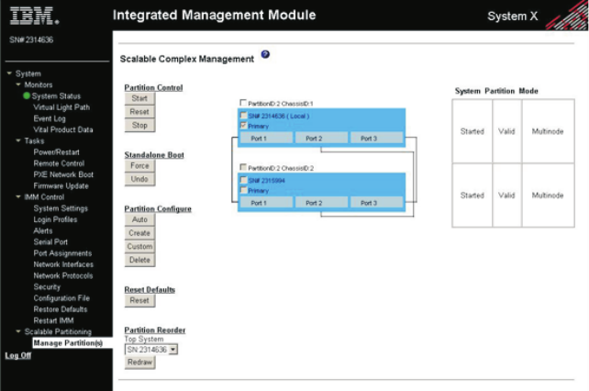Collapse the IMM Control tree node
This screenshot has height=391, width=589.
18,196
